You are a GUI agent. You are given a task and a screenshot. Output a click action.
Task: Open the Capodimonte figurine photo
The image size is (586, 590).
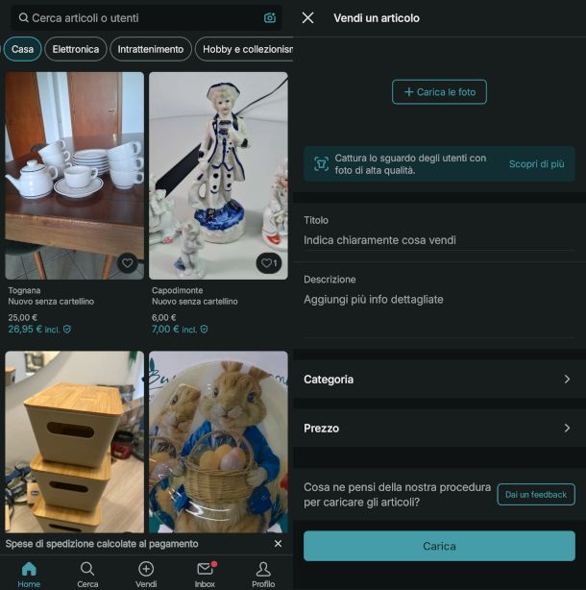click(218, 176)
